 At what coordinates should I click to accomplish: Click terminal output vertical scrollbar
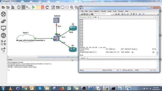point(157,38)
